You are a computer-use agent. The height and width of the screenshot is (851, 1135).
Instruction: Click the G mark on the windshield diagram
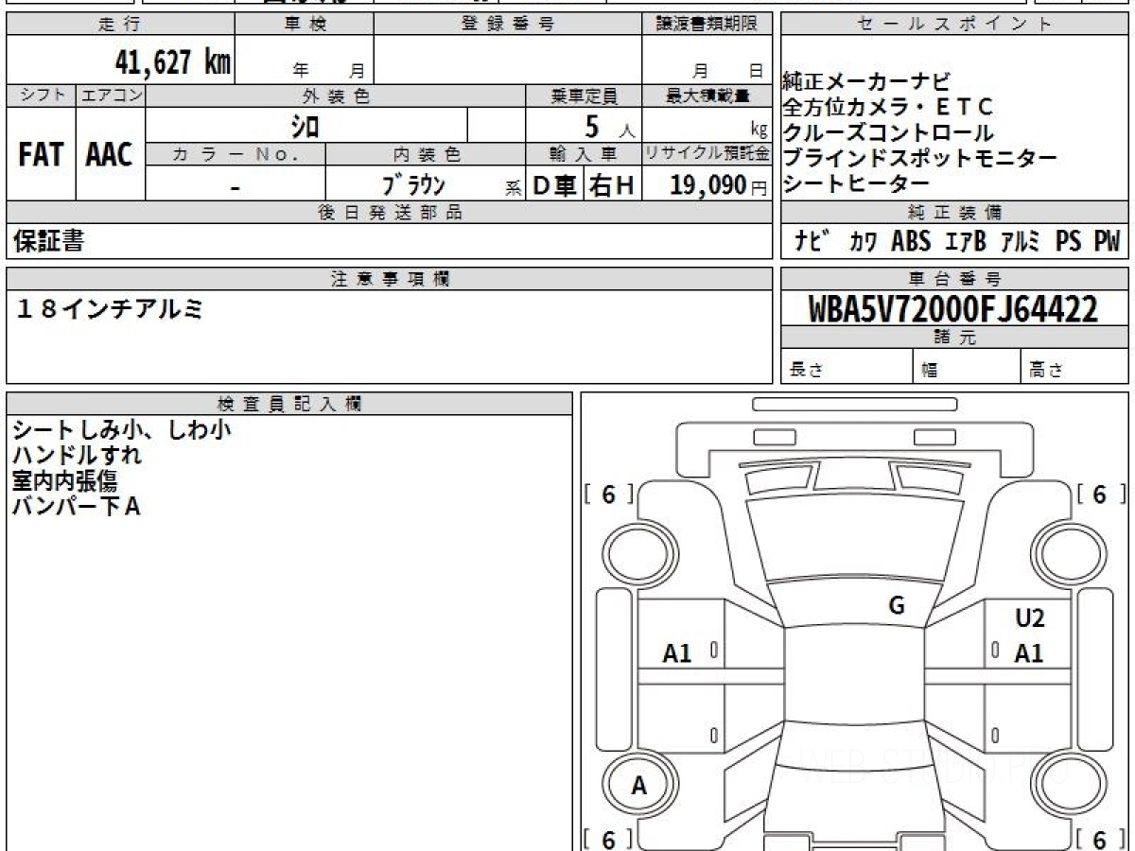point(897,606)
